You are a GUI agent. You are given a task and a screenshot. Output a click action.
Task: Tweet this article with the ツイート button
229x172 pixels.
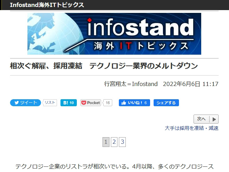click(x=25, y=103)
